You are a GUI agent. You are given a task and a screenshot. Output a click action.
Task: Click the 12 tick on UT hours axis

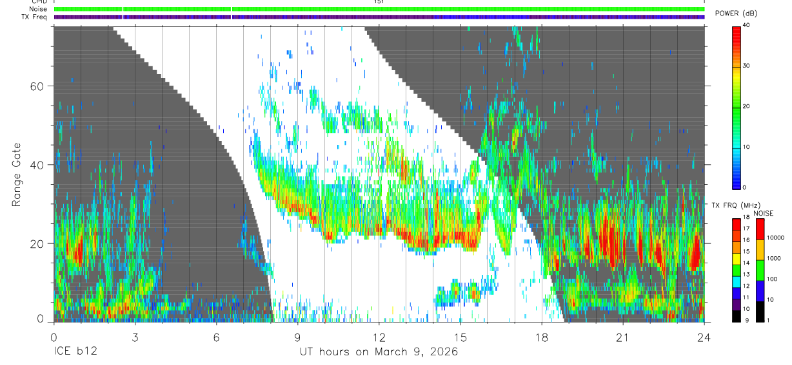coord(379,337)
